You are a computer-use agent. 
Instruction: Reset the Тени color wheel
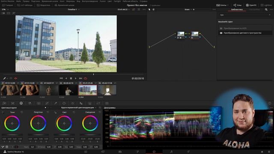[22, 112]
